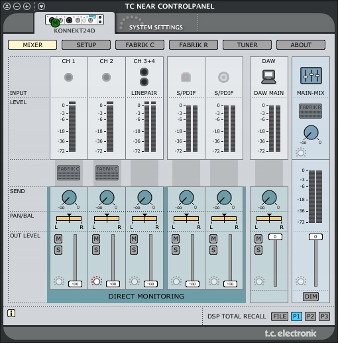
Task: Click the CH 1 send knob
Action: point(69,198)
